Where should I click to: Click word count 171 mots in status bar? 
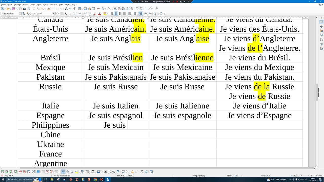point(61,176)
